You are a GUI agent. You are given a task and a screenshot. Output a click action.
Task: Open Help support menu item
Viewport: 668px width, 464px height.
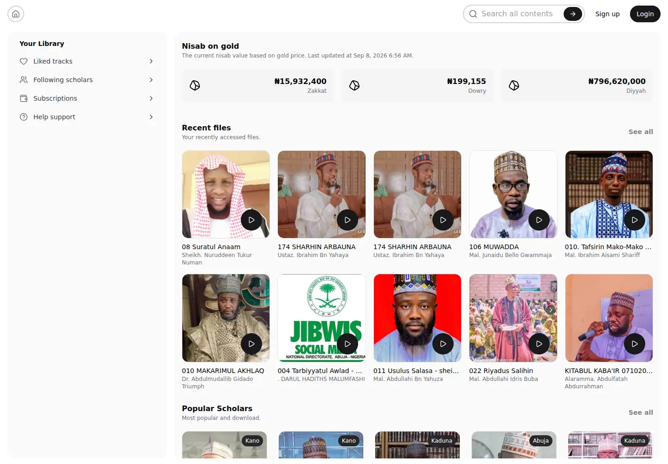click(87, 117)
